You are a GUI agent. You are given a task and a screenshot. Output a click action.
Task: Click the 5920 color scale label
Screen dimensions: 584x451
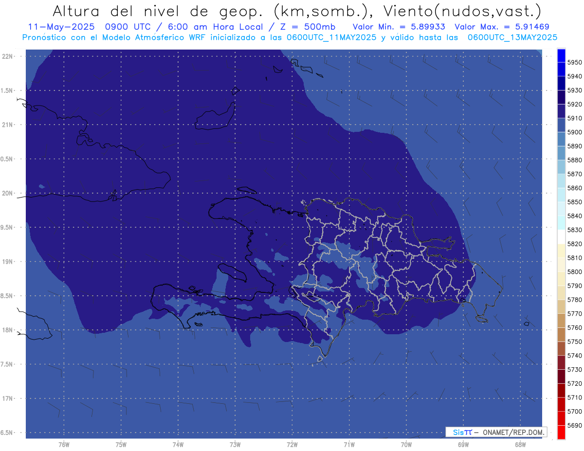[575, 105]
